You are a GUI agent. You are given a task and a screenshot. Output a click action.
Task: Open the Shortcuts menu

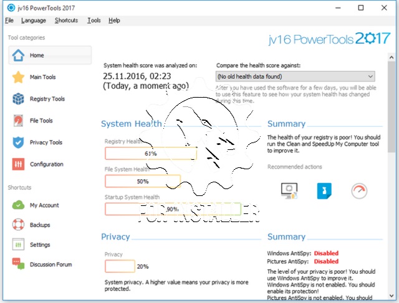[67, 21]
